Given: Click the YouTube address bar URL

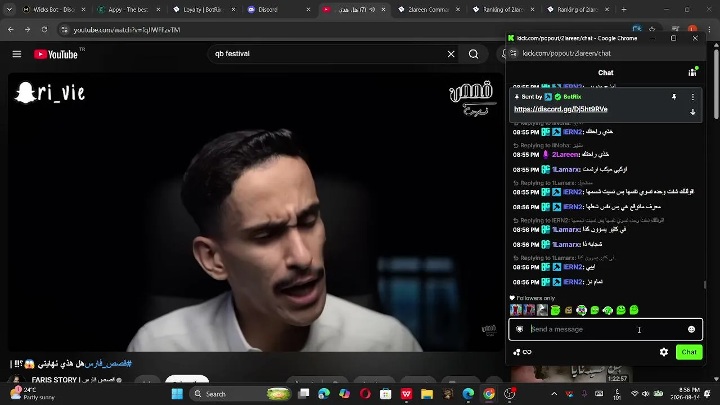Looking at the screenshot, I should (127, 30).
